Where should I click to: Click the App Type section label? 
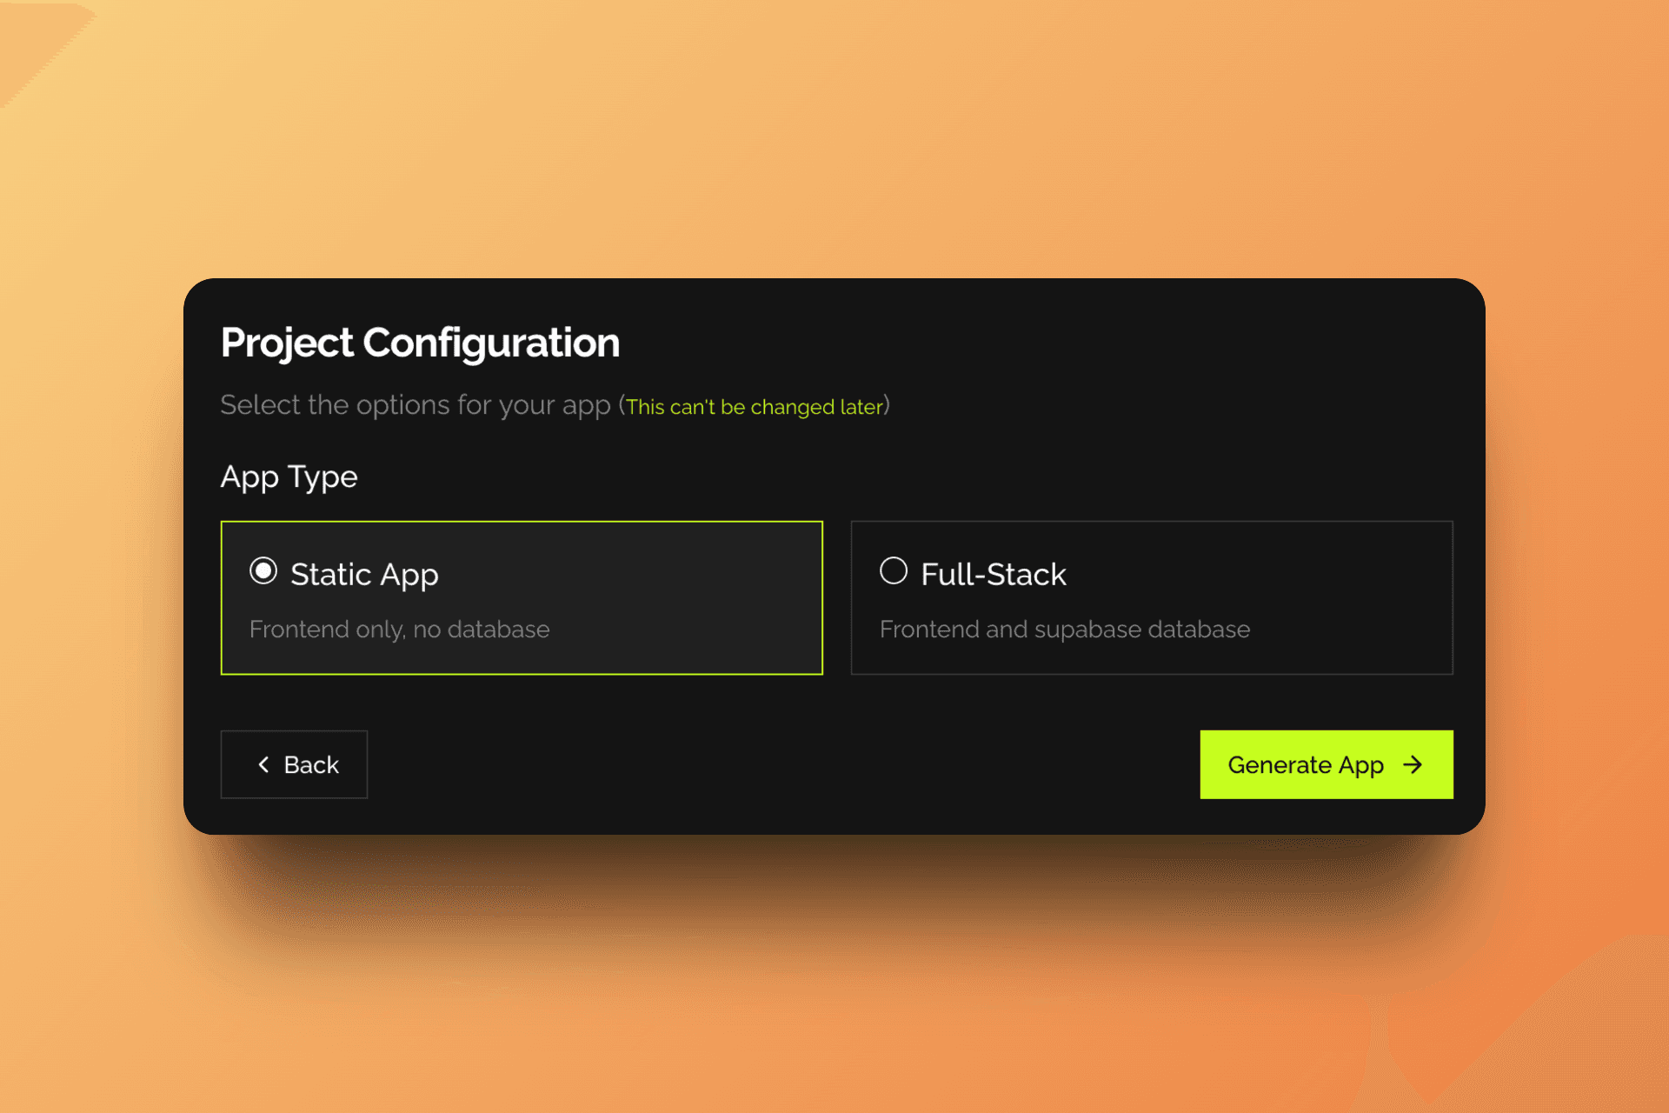pos(289,477)
